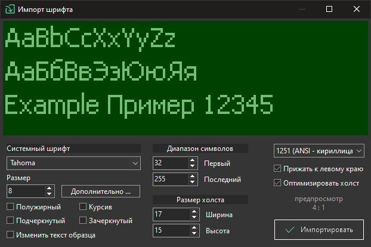Click the green font preview area
The height and width of the screenshot is (247, 371).
click(185, 78)
